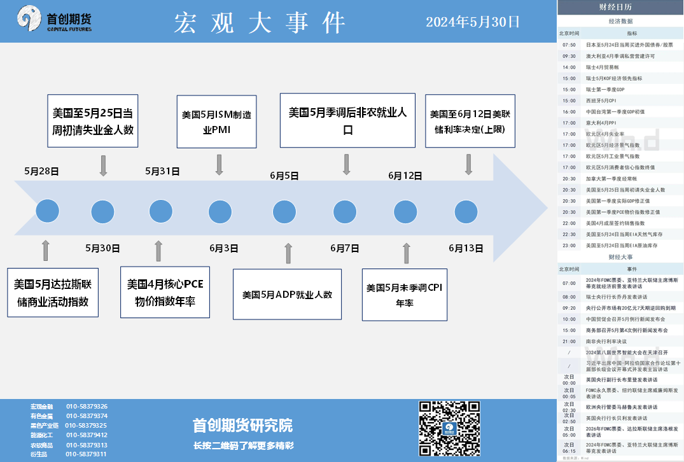This screenshot has width=684, height=462.
Task: Click row 英国央行副行长布里登发表讲话
Action: [621, 380]
